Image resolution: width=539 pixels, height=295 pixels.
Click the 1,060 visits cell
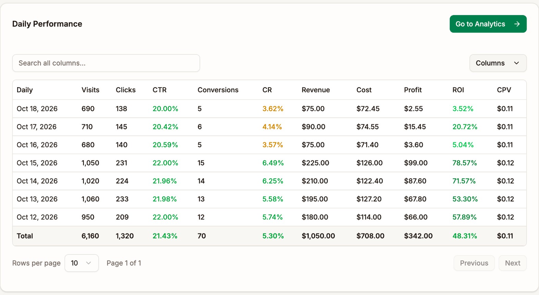tap(90, 199)
